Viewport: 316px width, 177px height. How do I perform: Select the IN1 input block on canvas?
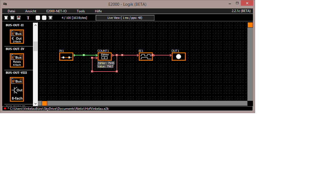(x=66, y=57)
